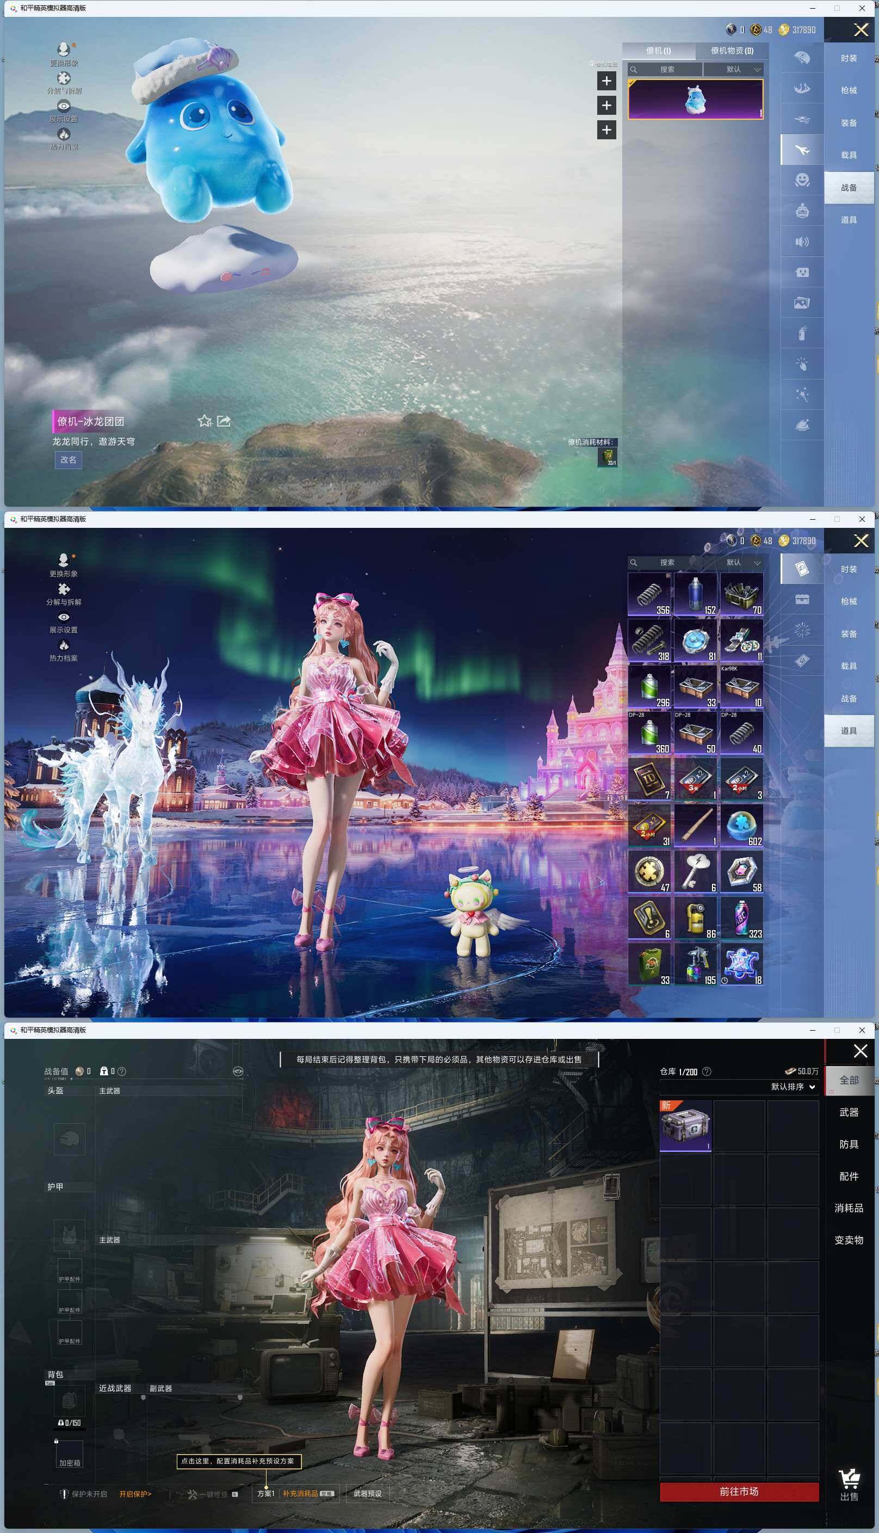
Task: Open the smiley emote icon in 僚机 window
Action: [x=802, y=180]
